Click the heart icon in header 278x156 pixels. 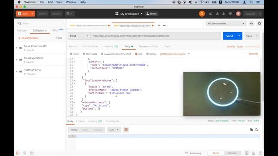(230, 14)
